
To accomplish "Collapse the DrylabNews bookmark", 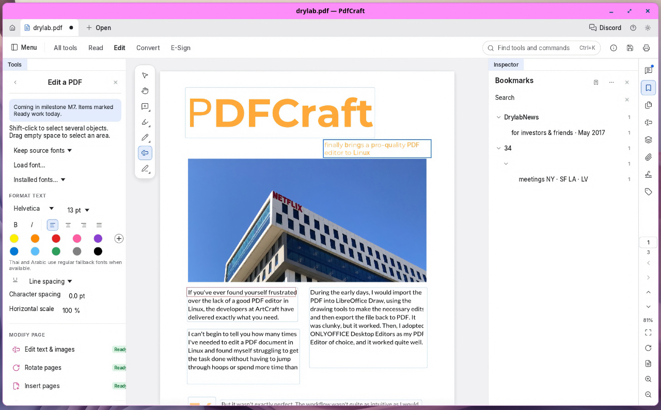I will 499,117.
